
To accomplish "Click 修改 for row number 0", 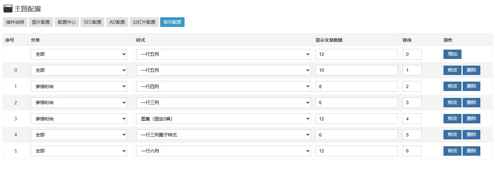I will [x=452, y=70].
